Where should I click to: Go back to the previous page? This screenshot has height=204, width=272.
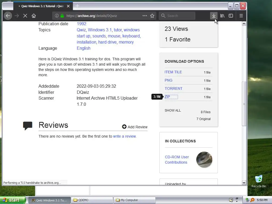coord(8,16)
